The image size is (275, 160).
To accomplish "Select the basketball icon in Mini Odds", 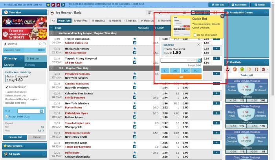I will pyautogui.click(x=235, y=70).
